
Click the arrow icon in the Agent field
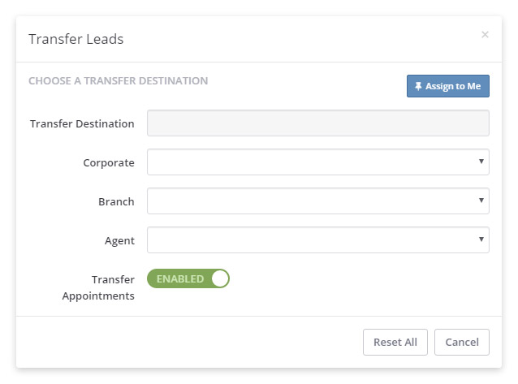[x=481, y=239]
